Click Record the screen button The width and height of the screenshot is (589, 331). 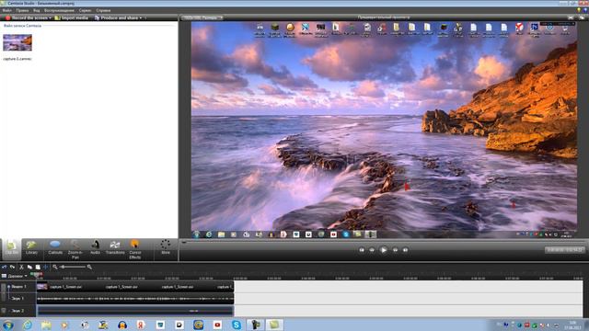(x=27, y=17)
